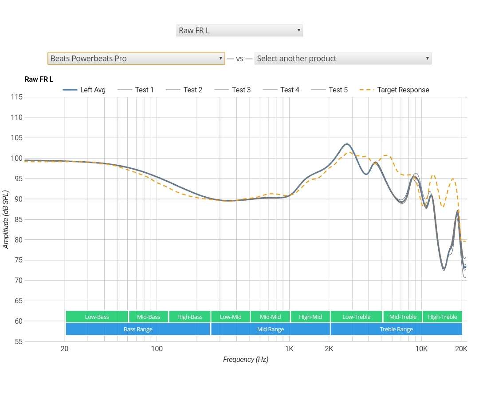Toggle the Test 1 legend series
This screenshot has height=397, width=479.
coord(135,90)
